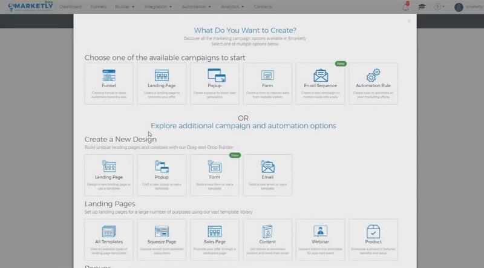
Task: Click the All Templates label text
Action: click(109, 242)
